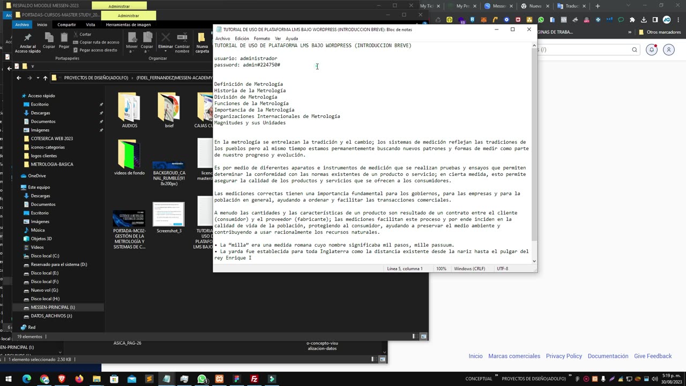Open Notepad Formato menu
Viewport: 686px width, 386px height.
[262, 39]
